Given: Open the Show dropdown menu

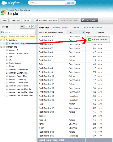Looking at the screenshot, I should pos(77,27).
